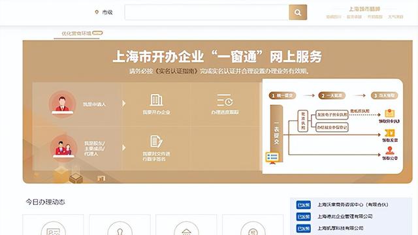Click the 发放电子营业执照 box
418x235 pixels.
click(x=332, y=115)
